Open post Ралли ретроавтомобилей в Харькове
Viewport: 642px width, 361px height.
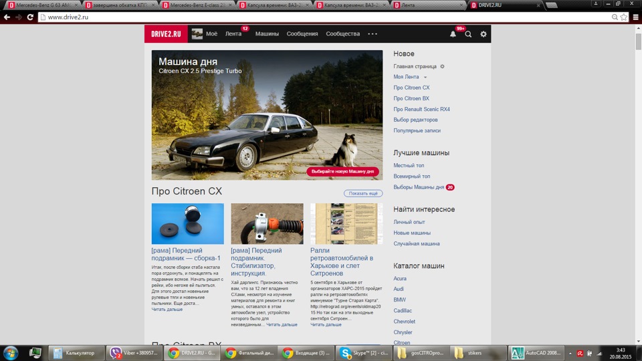point(342,262)
